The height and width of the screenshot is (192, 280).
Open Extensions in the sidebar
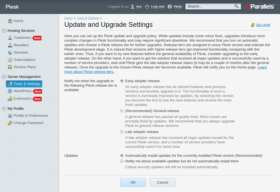23,99
